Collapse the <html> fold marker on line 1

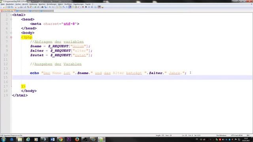pyautogui.click(x=11, y=15)
